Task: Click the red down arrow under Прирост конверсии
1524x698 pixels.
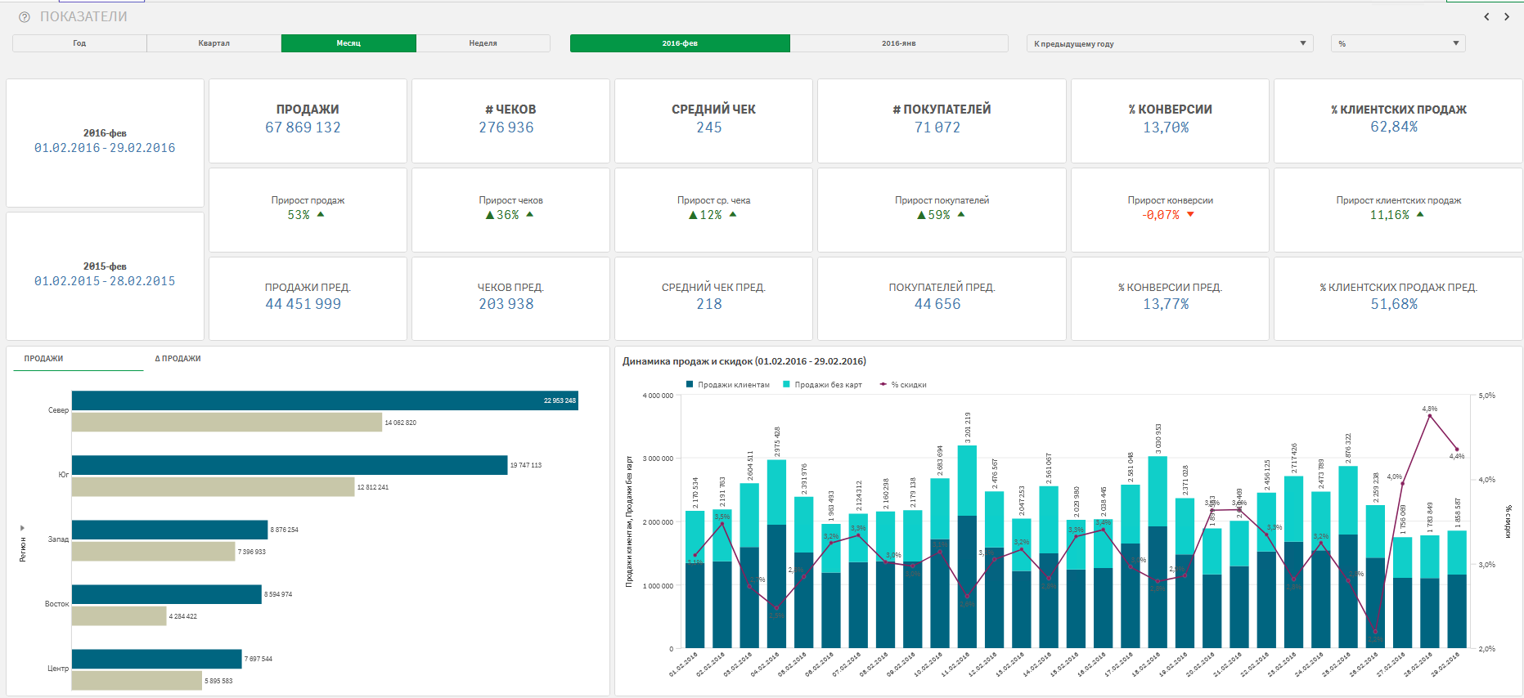Action: click(1190, 215)
